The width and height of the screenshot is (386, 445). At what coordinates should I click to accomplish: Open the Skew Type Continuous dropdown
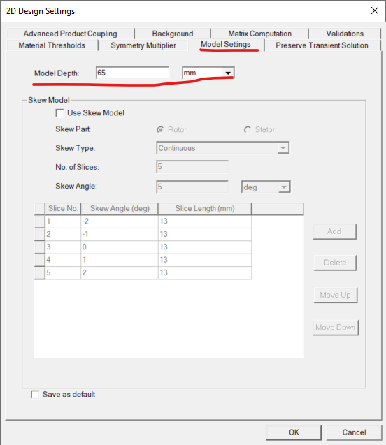[x=222, y=148]
